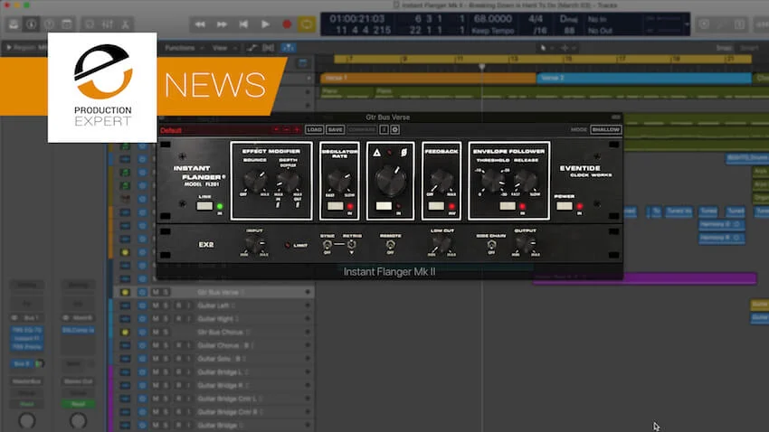Open the View menu in Tracks area

pos(224,48)
